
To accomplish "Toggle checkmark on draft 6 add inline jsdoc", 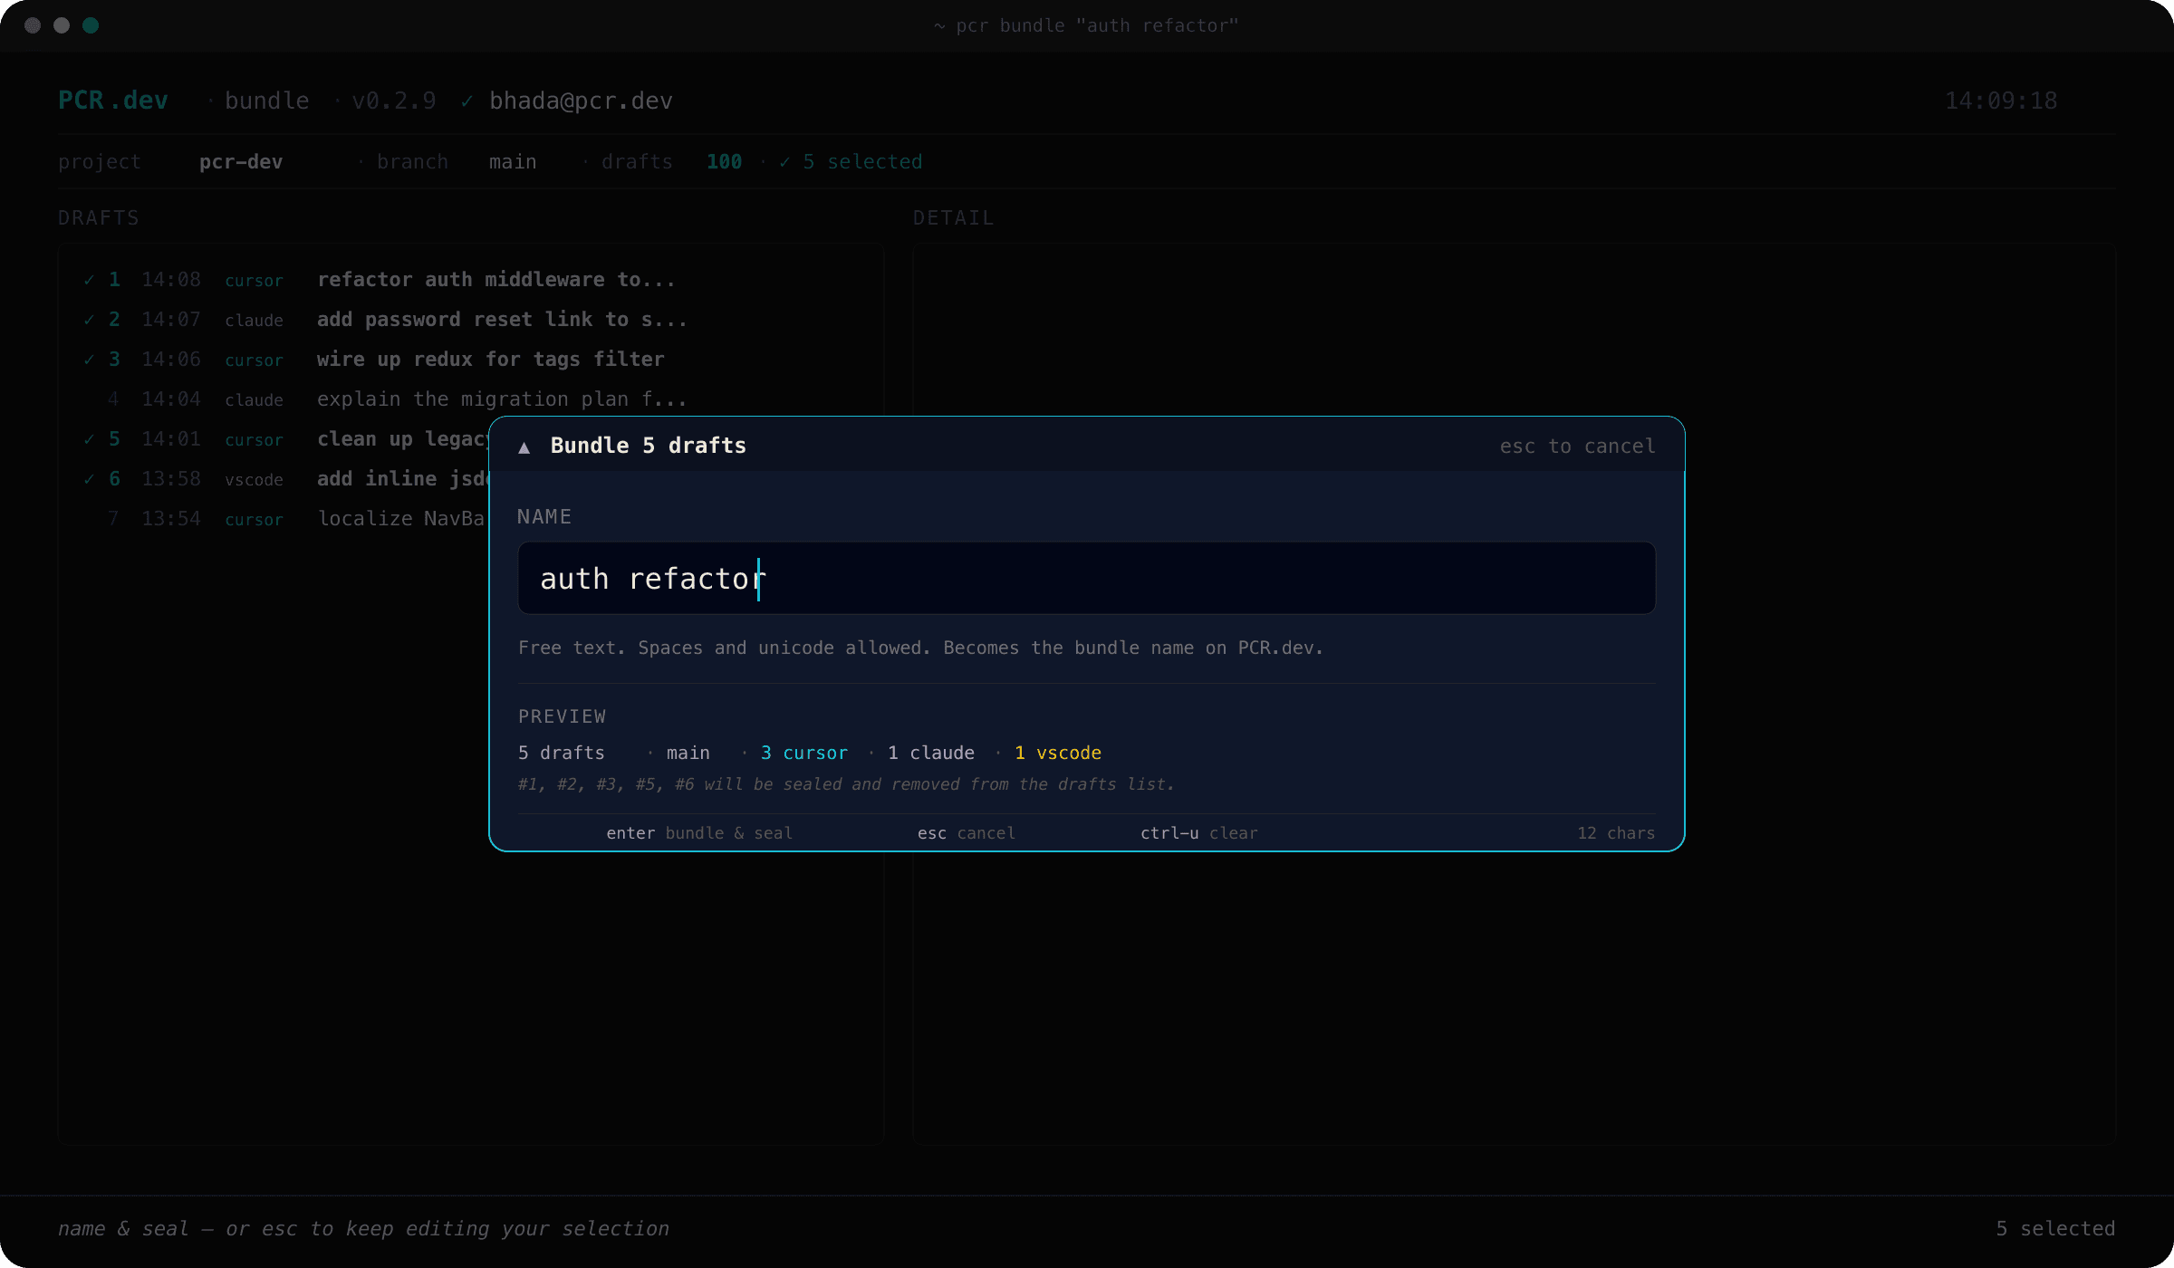I will (89, 479).
